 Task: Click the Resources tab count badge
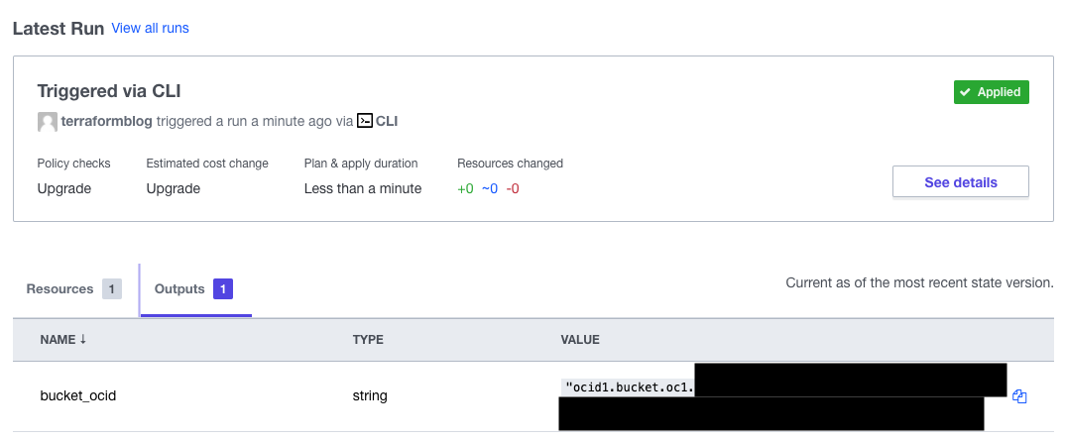pyautogui.click(x=111, y=289)
